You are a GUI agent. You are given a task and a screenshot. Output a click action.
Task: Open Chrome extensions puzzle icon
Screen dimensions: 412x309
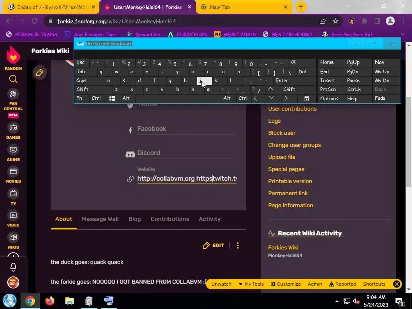365,21
